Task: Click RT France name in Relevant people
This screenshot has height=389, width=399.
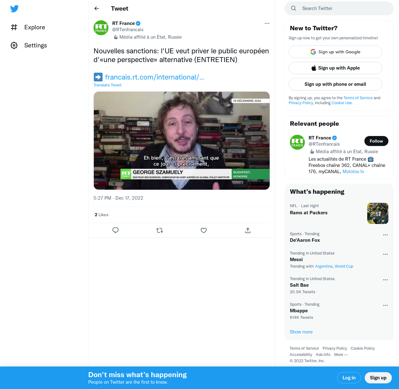Action: click(x=320, y=138)
